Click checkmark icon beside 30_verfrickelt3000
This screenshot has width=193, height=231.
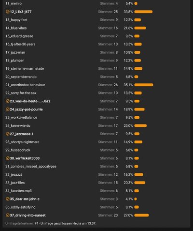point(7,158)
